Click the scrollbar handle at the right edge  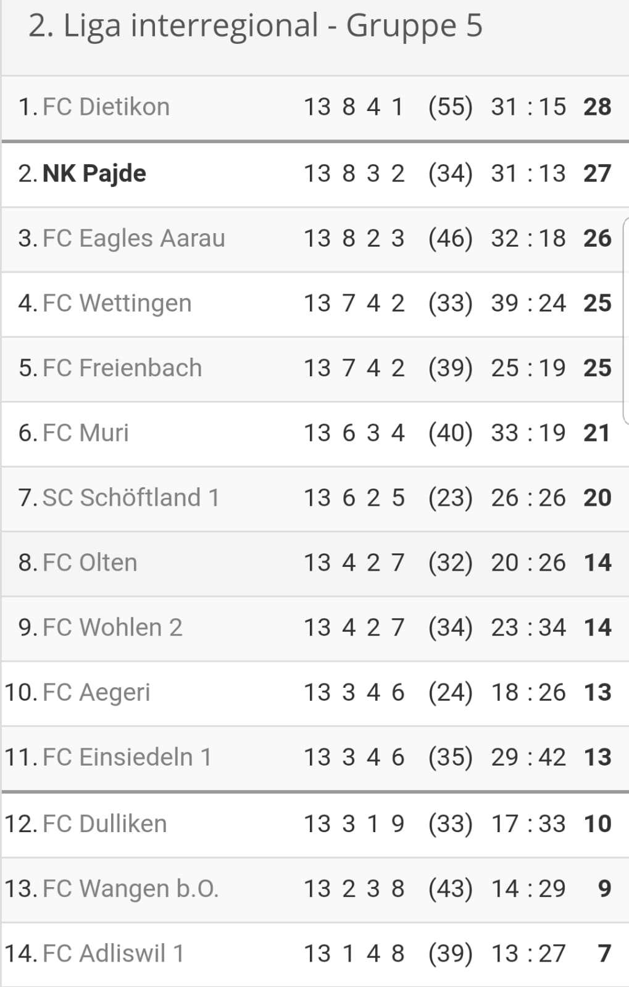coord(626,321)
